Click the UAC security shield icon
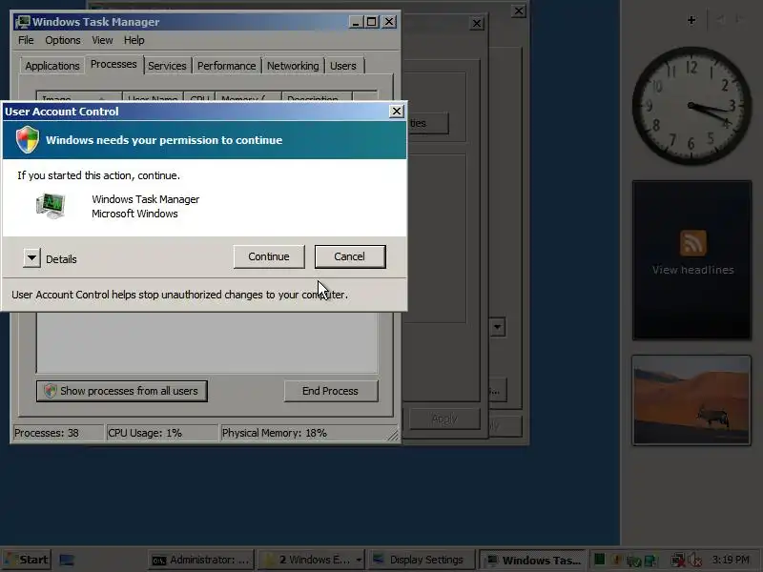The height and width of the screenshot is (572, 763). (28, 139)
